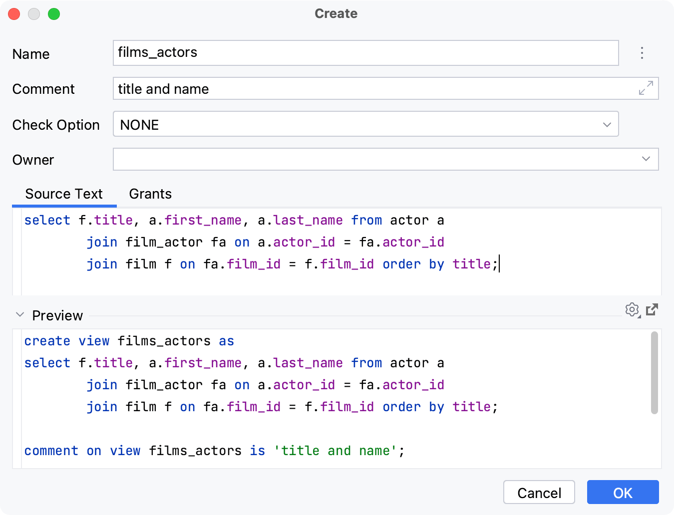The height and width of the screenshot is (515, 674).
Task: Click inside the Source Text editor
Action: (339, 279)
